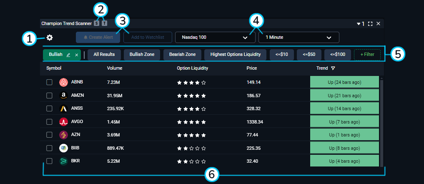This screenshot has height=184, width=424.
Task: Click the Up (24 bars ago) trend cell
Action: click(x=344, y=82)
